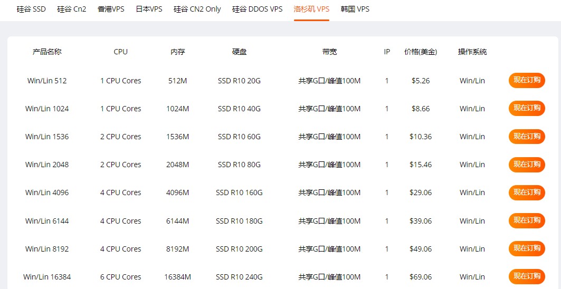Order the Win/Lin 8192 plan
Viewport: 561px width, 289px height.
[527, 248]
